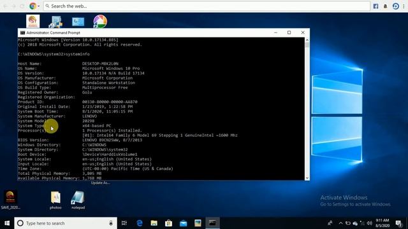Click the "Multiprocessor Free" OS build type value
Screen dimensions: 408x229
pyautogui.click(x=105, y=88)
